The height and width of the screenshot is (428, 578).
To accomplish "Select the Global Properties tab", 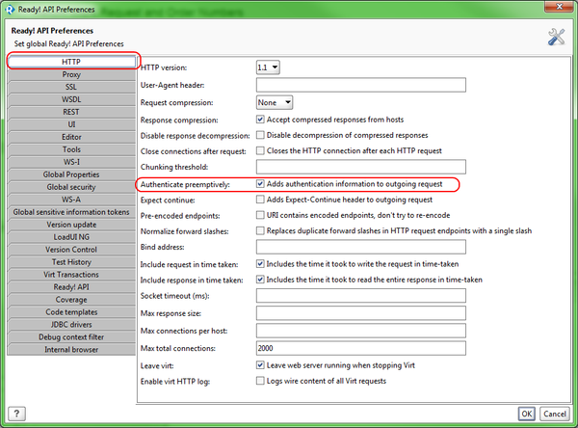I will (71, 174).
